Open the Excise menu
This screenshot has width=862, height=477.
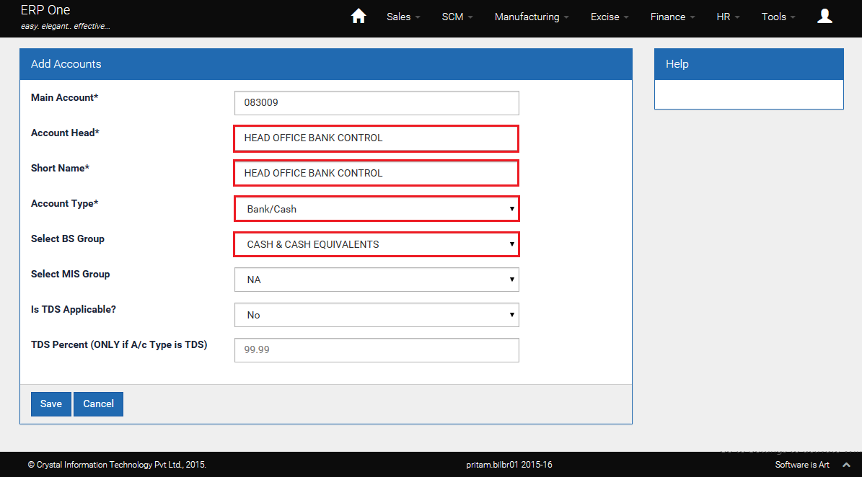tap(610, 17)
